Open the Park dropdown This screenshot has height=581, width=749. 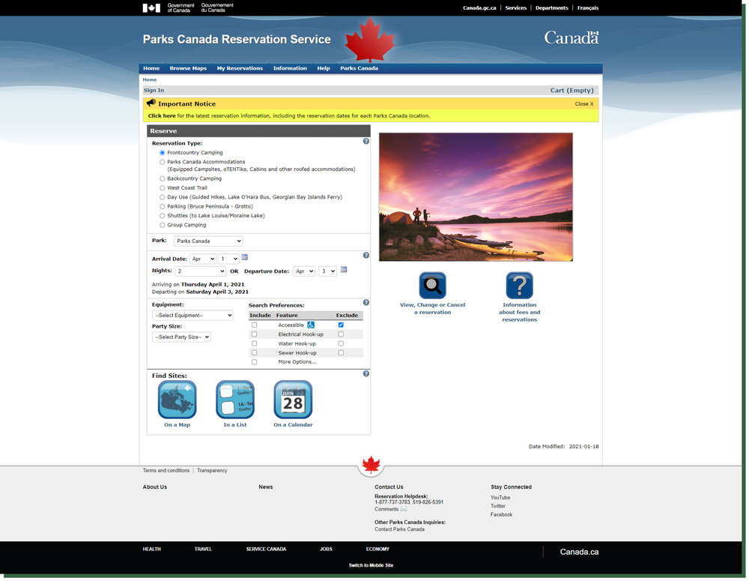pyautogui.click(x=208, y=241)
